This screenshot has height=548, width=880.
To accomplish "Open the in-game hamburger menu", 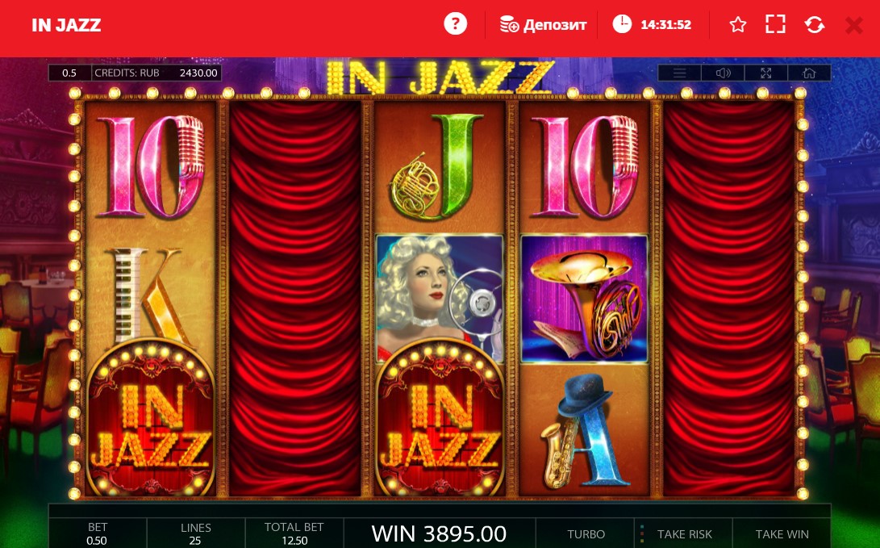I will pyautogui.click(x=680, y=73).
